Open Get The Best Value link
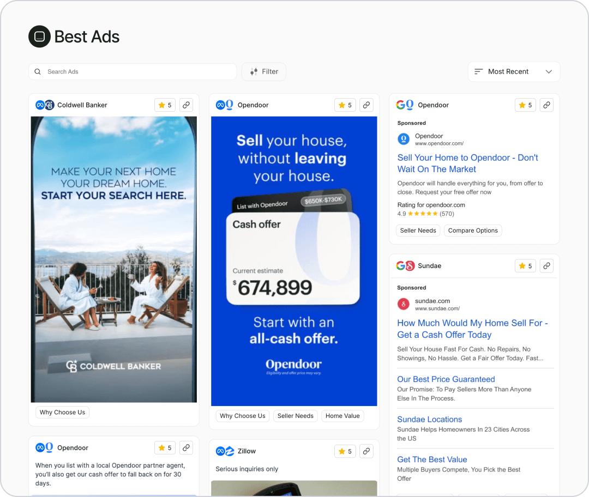Viewport: 589px width, 497px height. point(432,459)
